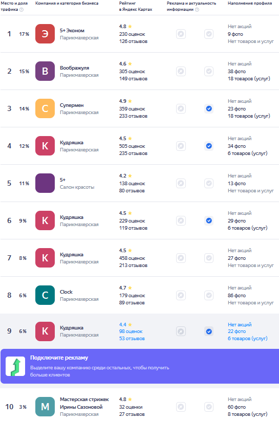Click the blue verified checkmark in row 4 Кудряшка
Viewport: 279px width, 422px height.
[209, 146]
